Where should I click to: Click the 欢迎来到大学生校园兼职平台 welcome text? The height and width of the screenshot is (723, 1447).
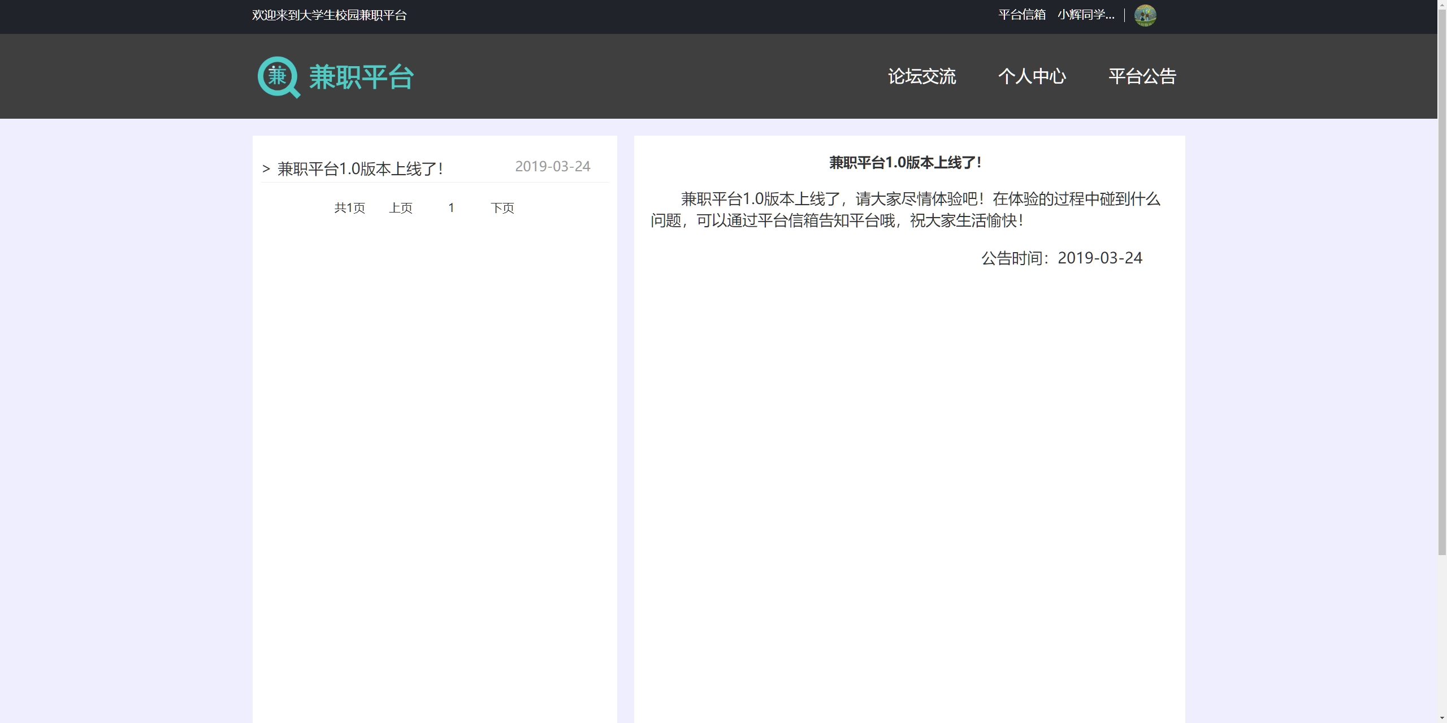click(330, 15)
